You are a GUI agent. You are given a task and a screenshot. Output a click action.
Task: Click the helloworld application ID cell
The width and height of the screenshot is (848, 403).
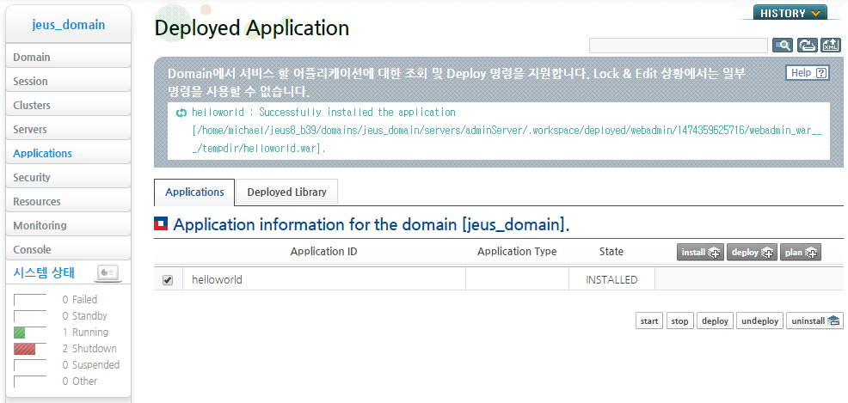click(324, 280)
